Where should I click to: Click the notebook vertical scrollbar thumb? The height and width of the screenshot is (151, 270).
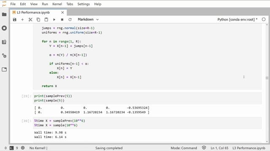coord(267,78)
